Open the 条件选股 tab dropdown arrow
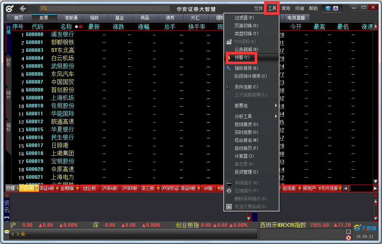382x244 pixels. pyautogui.click(x=340, y=188)
